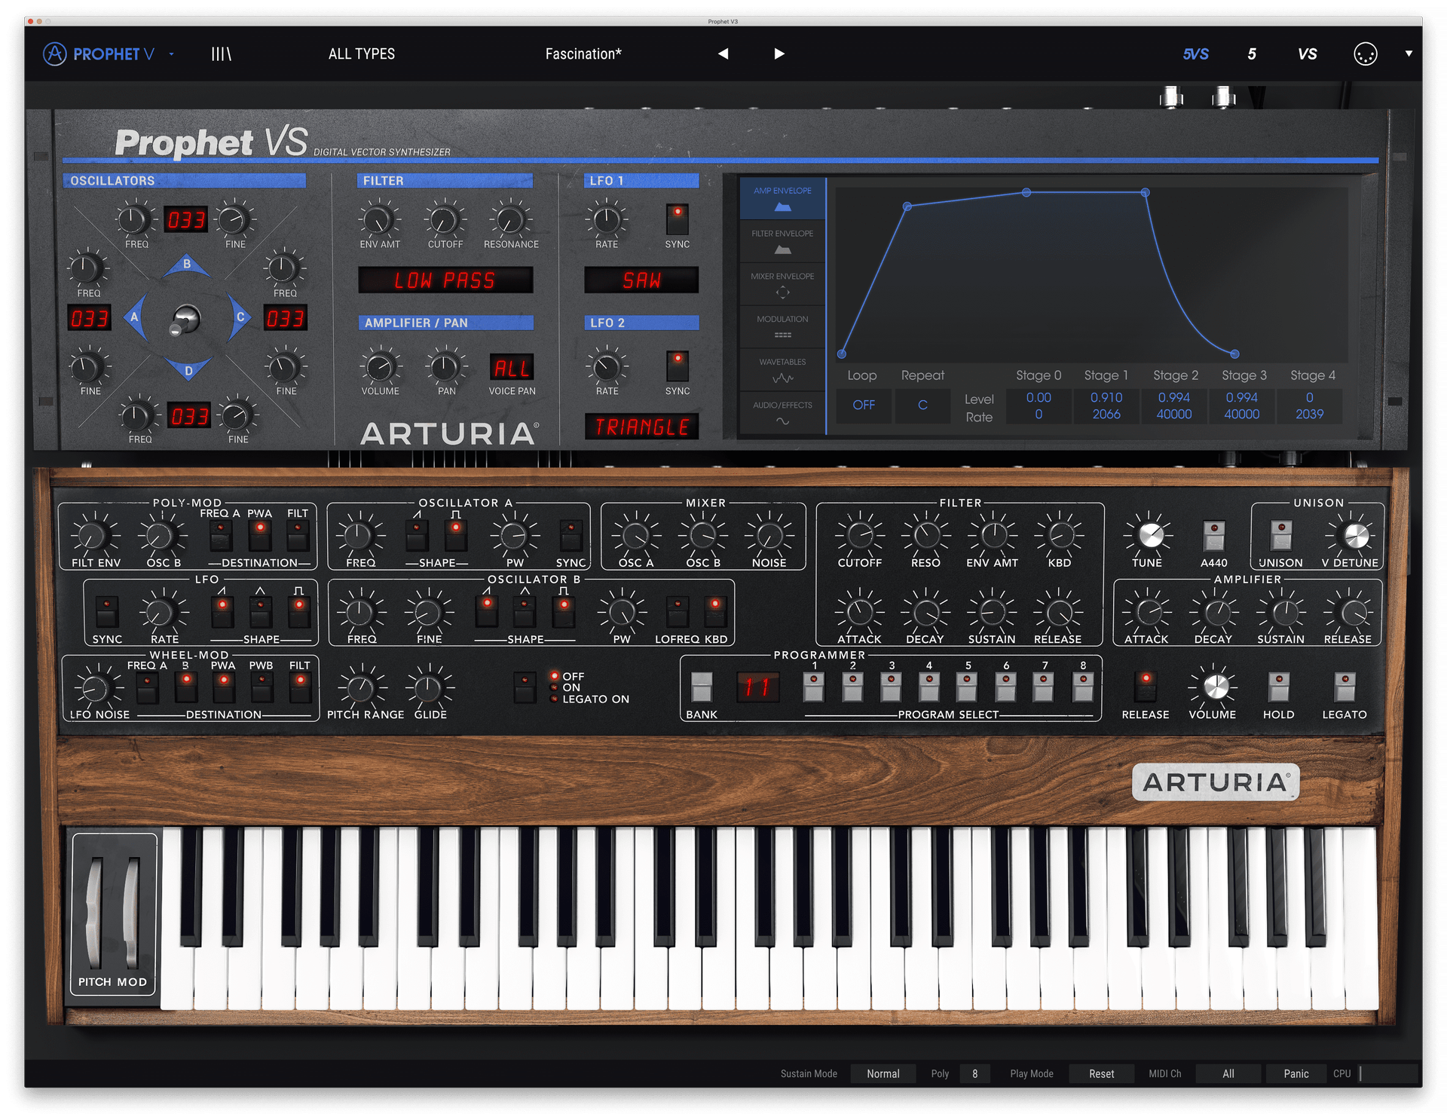
Task: Go to previous preset arrow
Action: click(x=723, y=54)
